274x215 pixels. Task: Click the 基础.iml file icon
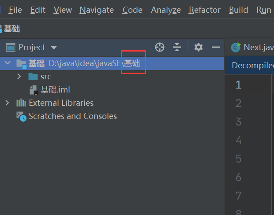click(34, 90)
